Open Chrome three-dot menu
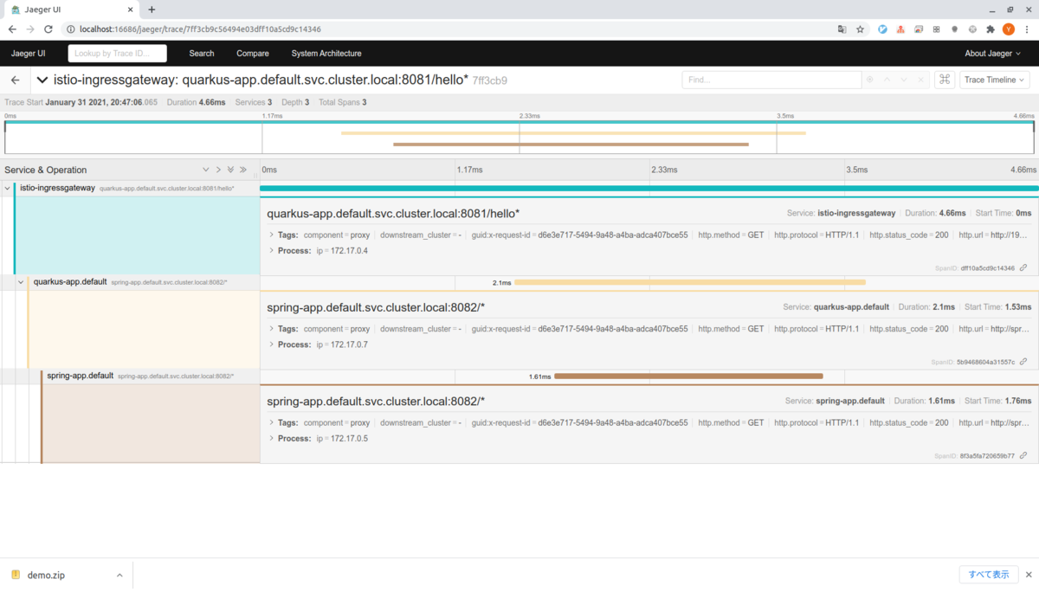The height and width of the screenshot is (592, 1039). tap(1027, 29)
